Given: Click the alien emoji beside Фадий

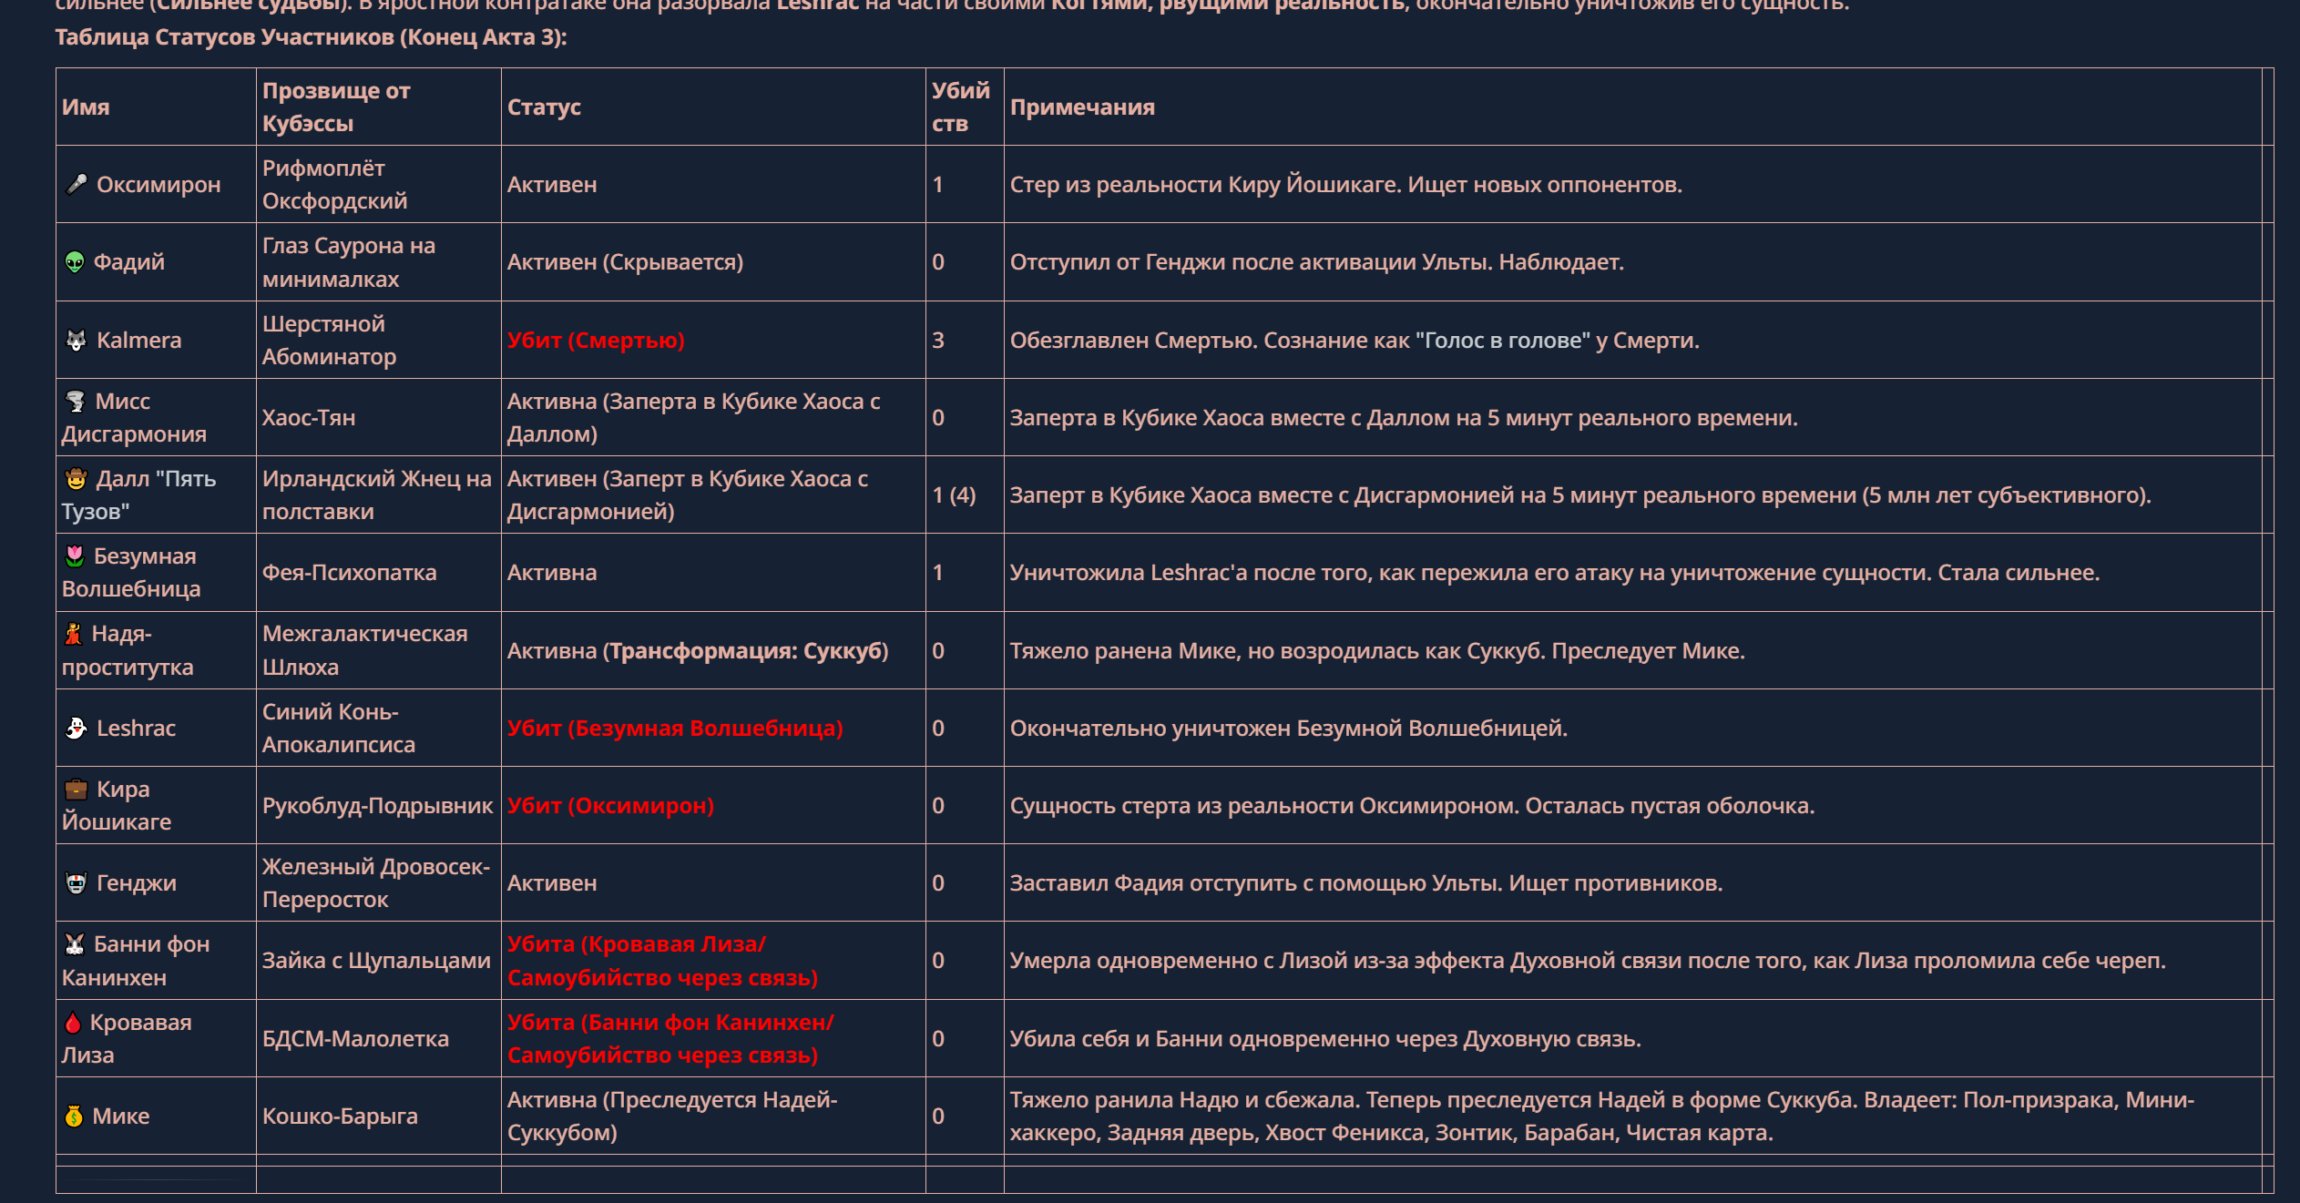Looking at the screenshot, I should tap(75, 262).
